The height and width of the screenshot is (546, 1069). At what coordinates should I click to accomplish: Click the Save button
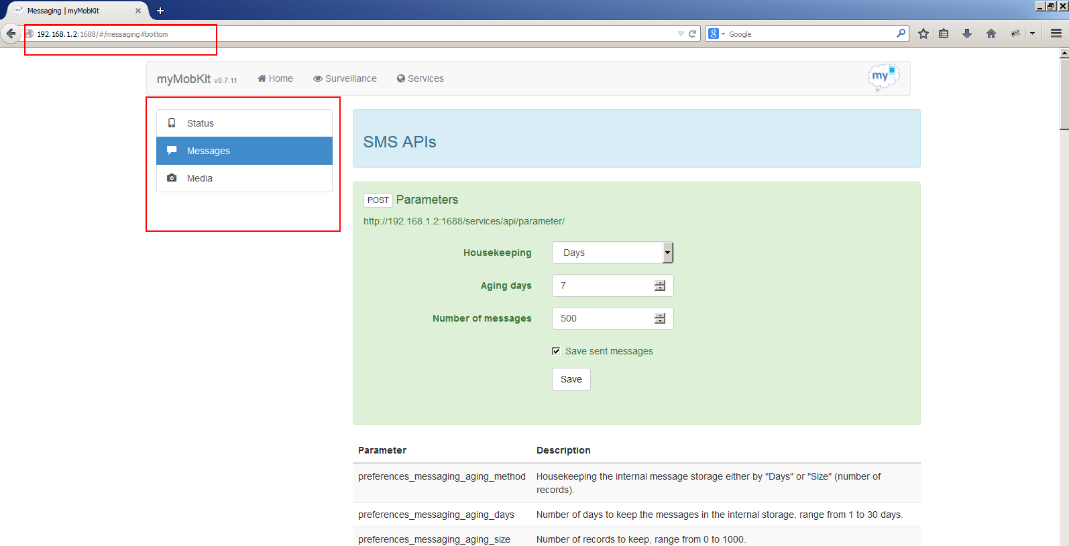click(x=571, y=379)
